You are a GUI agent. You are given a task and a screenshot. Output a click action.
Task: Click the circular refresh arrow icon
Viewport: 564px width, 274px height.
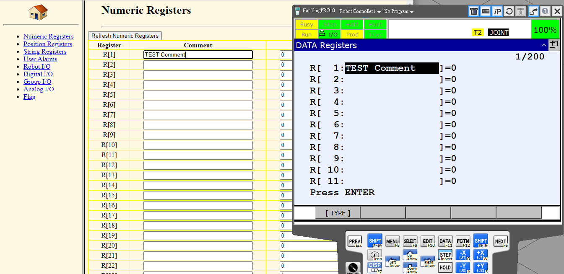click(x=509, y=11)
